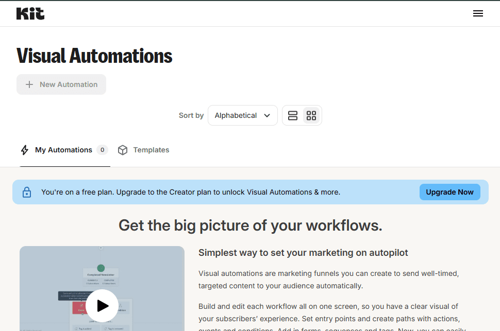
Task: Switch to list view layout
Action: (293, 115)
